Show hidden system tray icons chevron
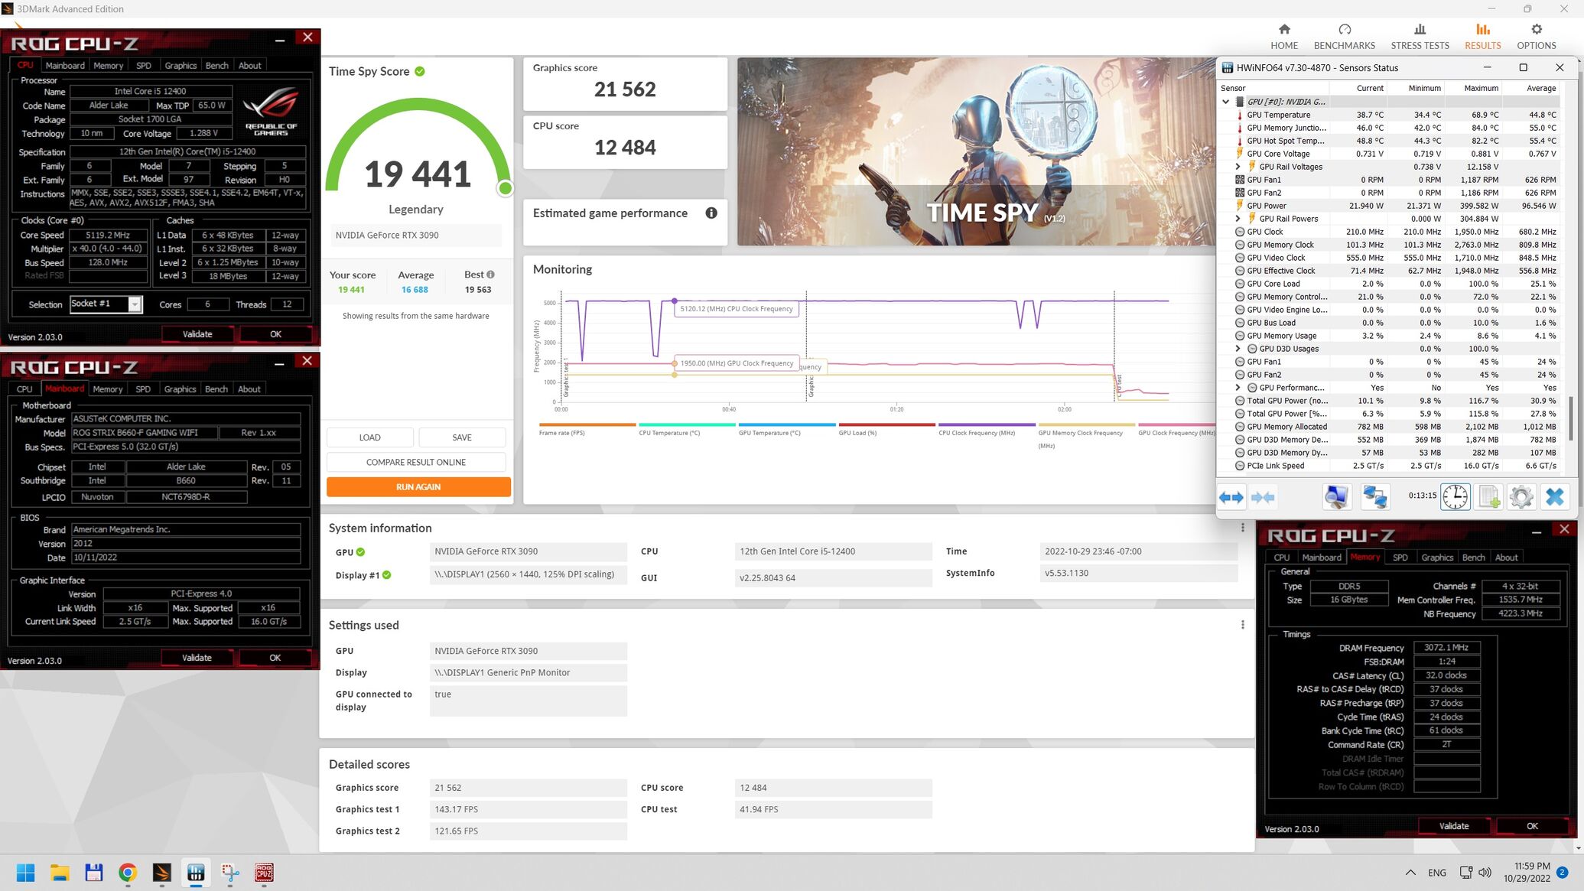1584x891 pixels. (x=1410, y=873)
